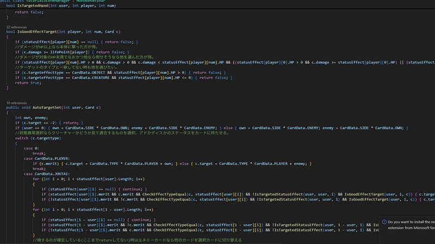Click "lifePoint[player]" in the damage check

pyautogui.click(x=69, y=52)
